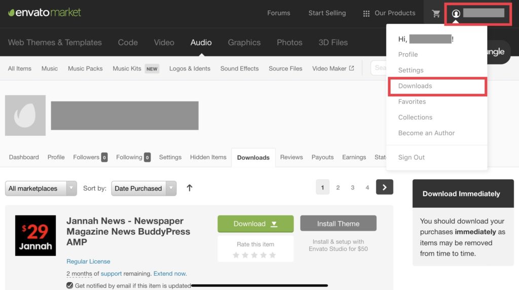Open the Code category
This screenshot has height=290, width=519.
click(128, 43)
